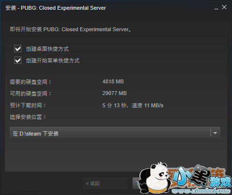Click the 选择安装位置 label
Viewport: 232px width, 195px height.
pyautogui.click(x=28, y=117)
